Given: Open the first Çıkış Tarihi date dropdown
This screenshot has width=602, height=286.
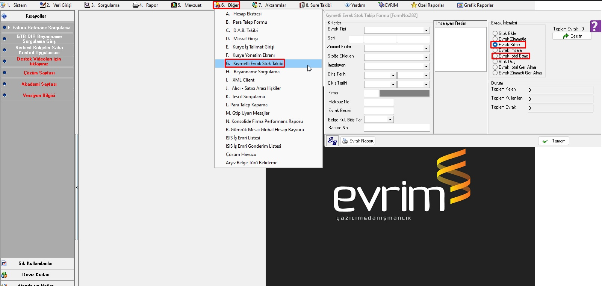Looking at the screenshot, I should tap(393, 85).
